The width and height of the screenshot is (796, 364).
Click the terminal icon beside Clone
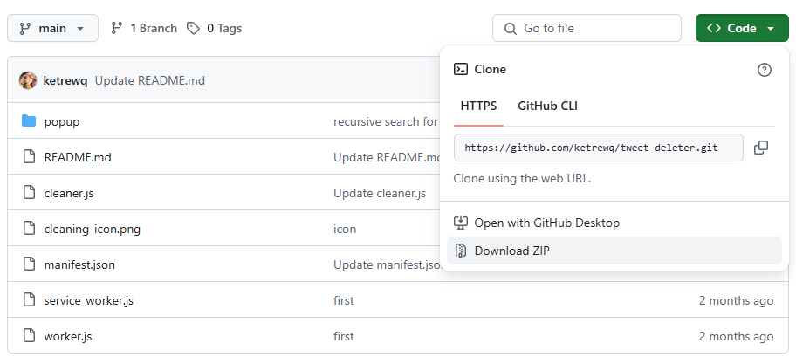pos(461,69)
